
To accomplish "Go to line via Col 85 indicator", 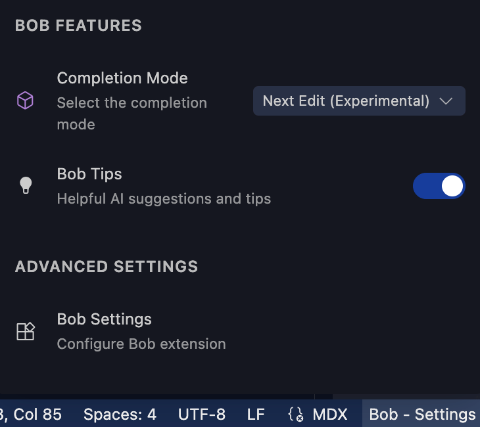I will tap(33, 415).
